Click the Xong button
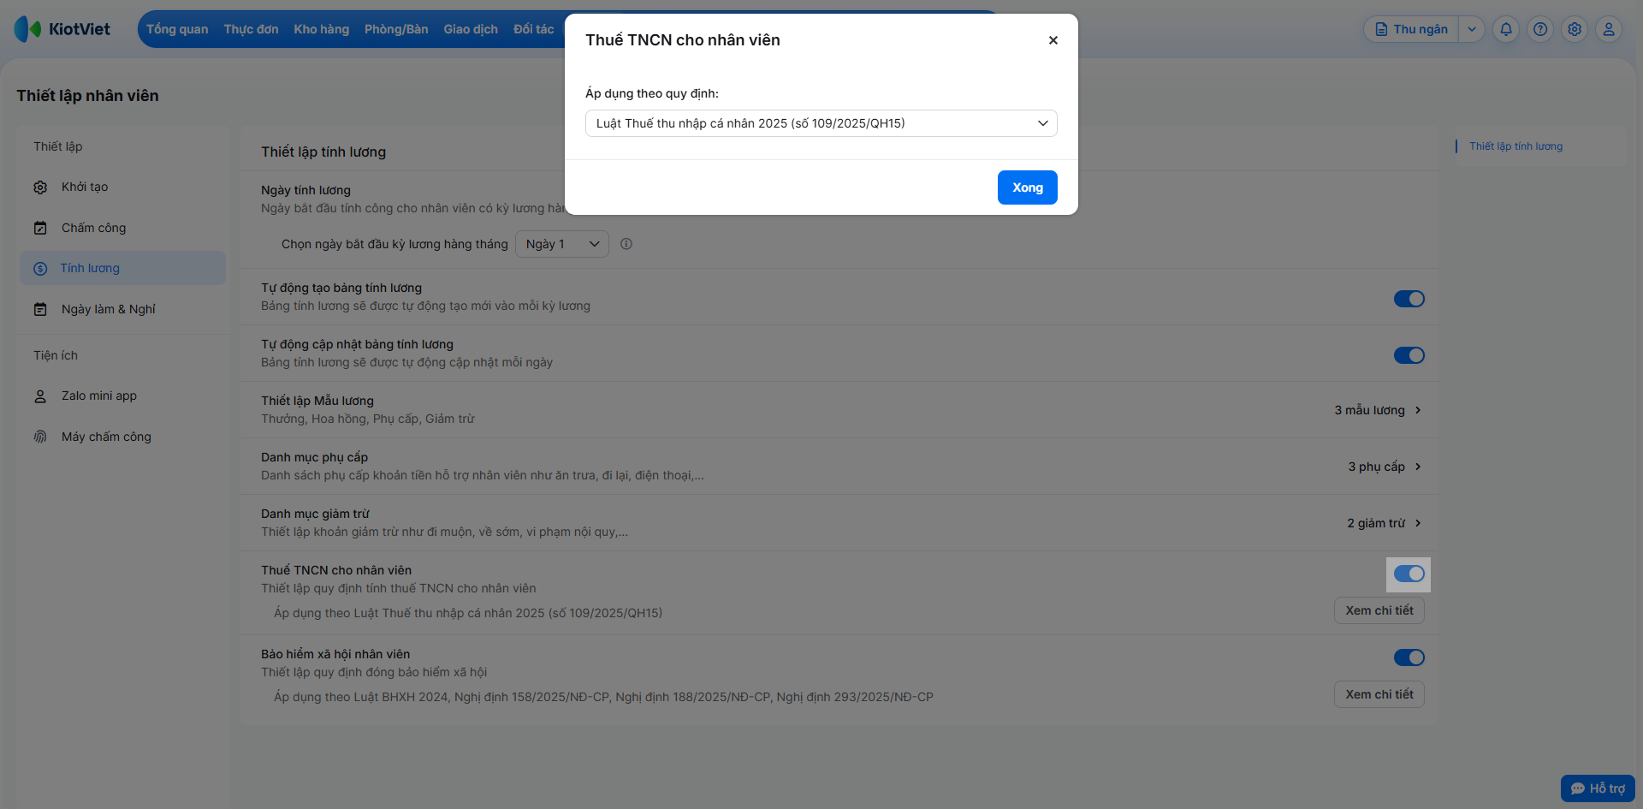The image size is (1643, 809). click(1028, 187)
